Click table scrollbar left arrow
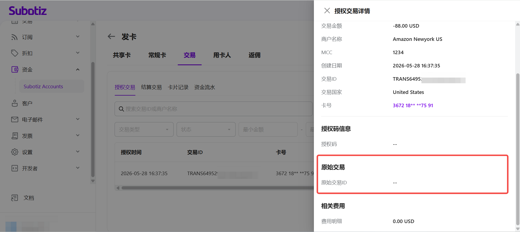Image resolution: width=520 pixels, height=232 pixels. coord(118,188)
